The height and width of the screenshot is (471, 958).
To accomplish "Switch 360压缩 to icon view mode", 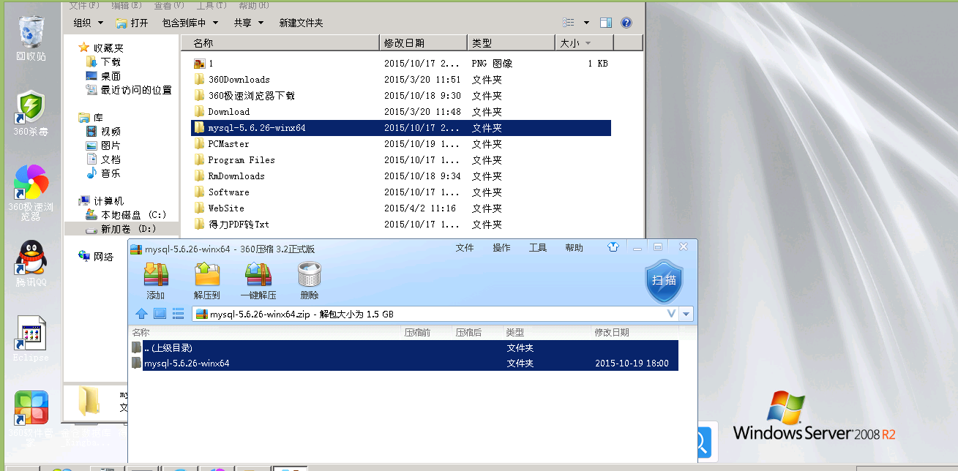I will click(x=160, y=314).
